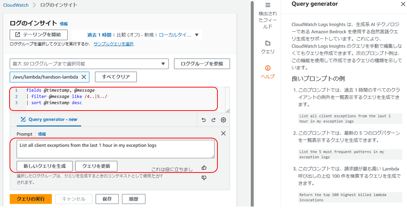Viewport: 407px width, 208px height.
Task: Click query editor resize handle corner
Action: (x=228, y=111)
